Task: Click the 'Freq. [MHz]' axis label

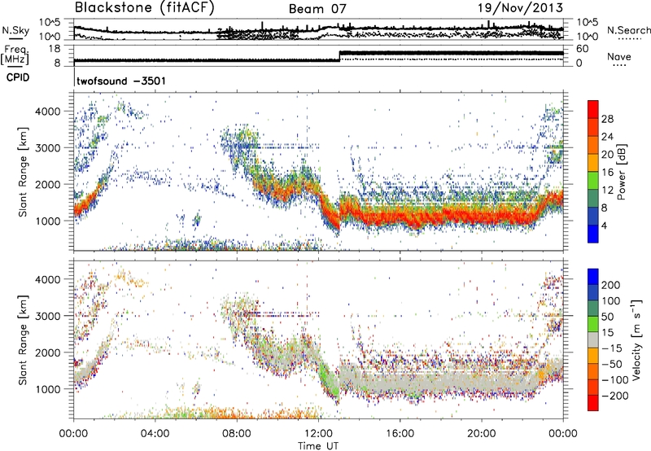Action: 15,55
